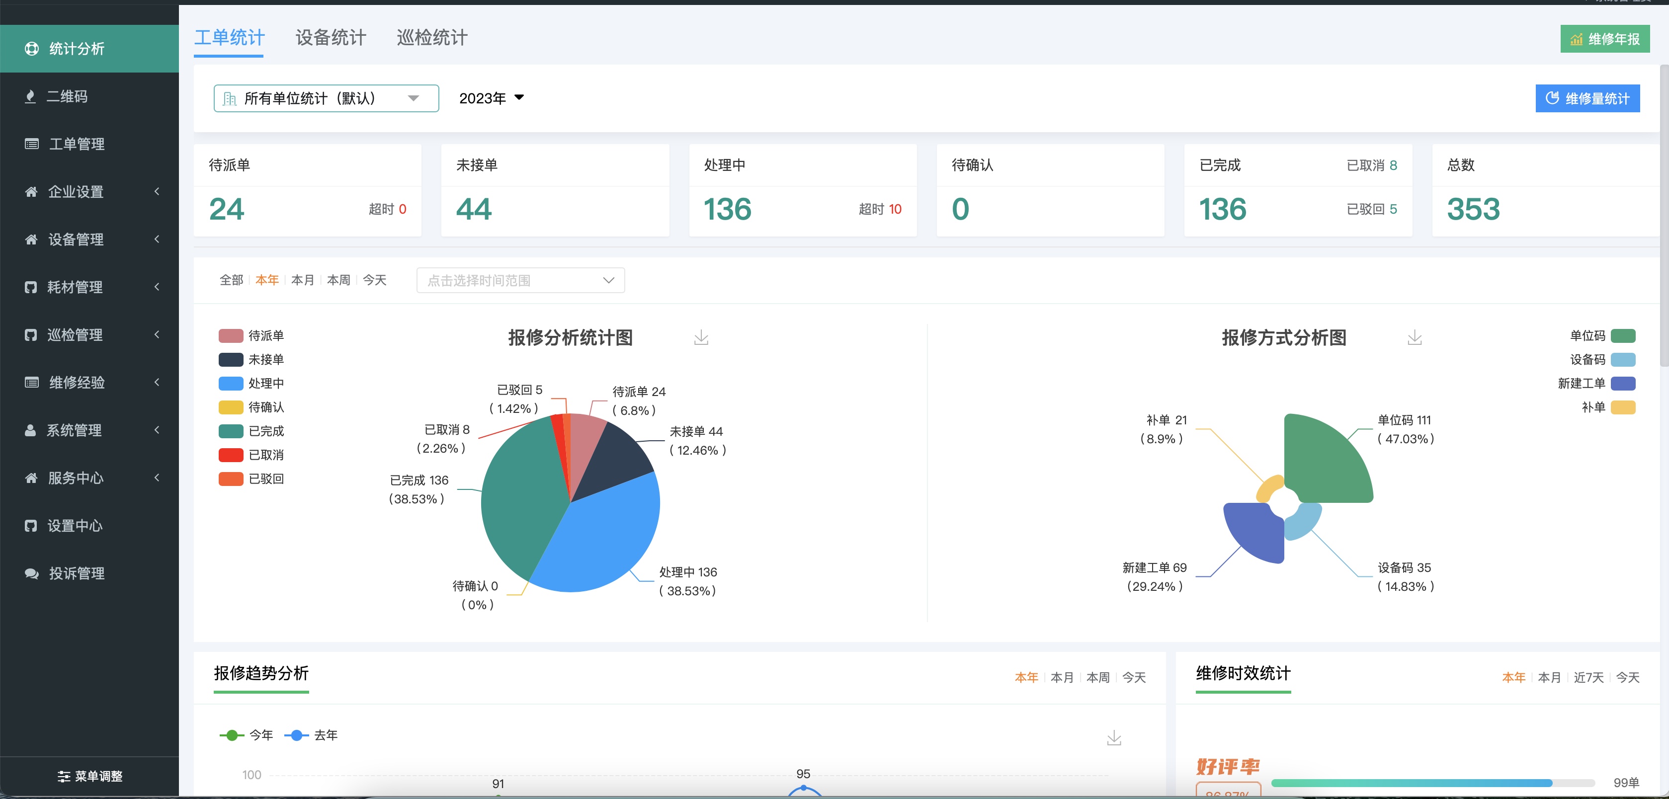1669x799 pixels.
Task: Toggle the 待派单 legend series
Action: 231,335
